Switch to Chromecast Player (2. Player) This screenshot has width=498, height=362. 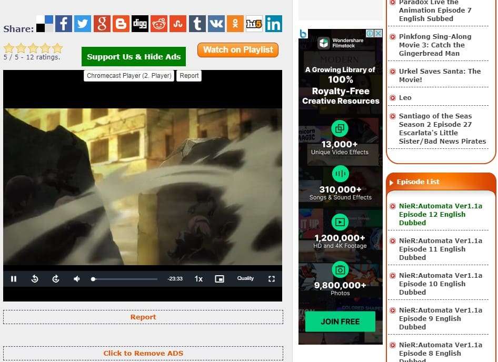pos(129,76)
